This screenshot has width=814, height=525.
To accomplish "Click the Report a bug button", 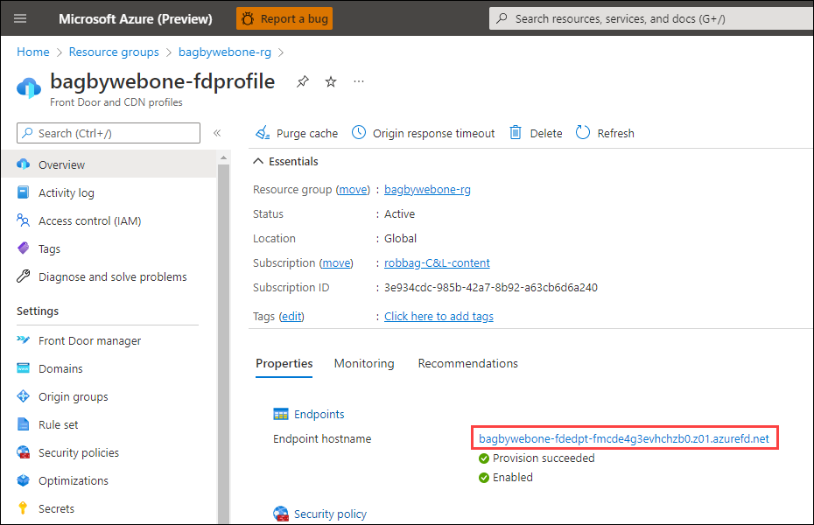I will [284, 18].
